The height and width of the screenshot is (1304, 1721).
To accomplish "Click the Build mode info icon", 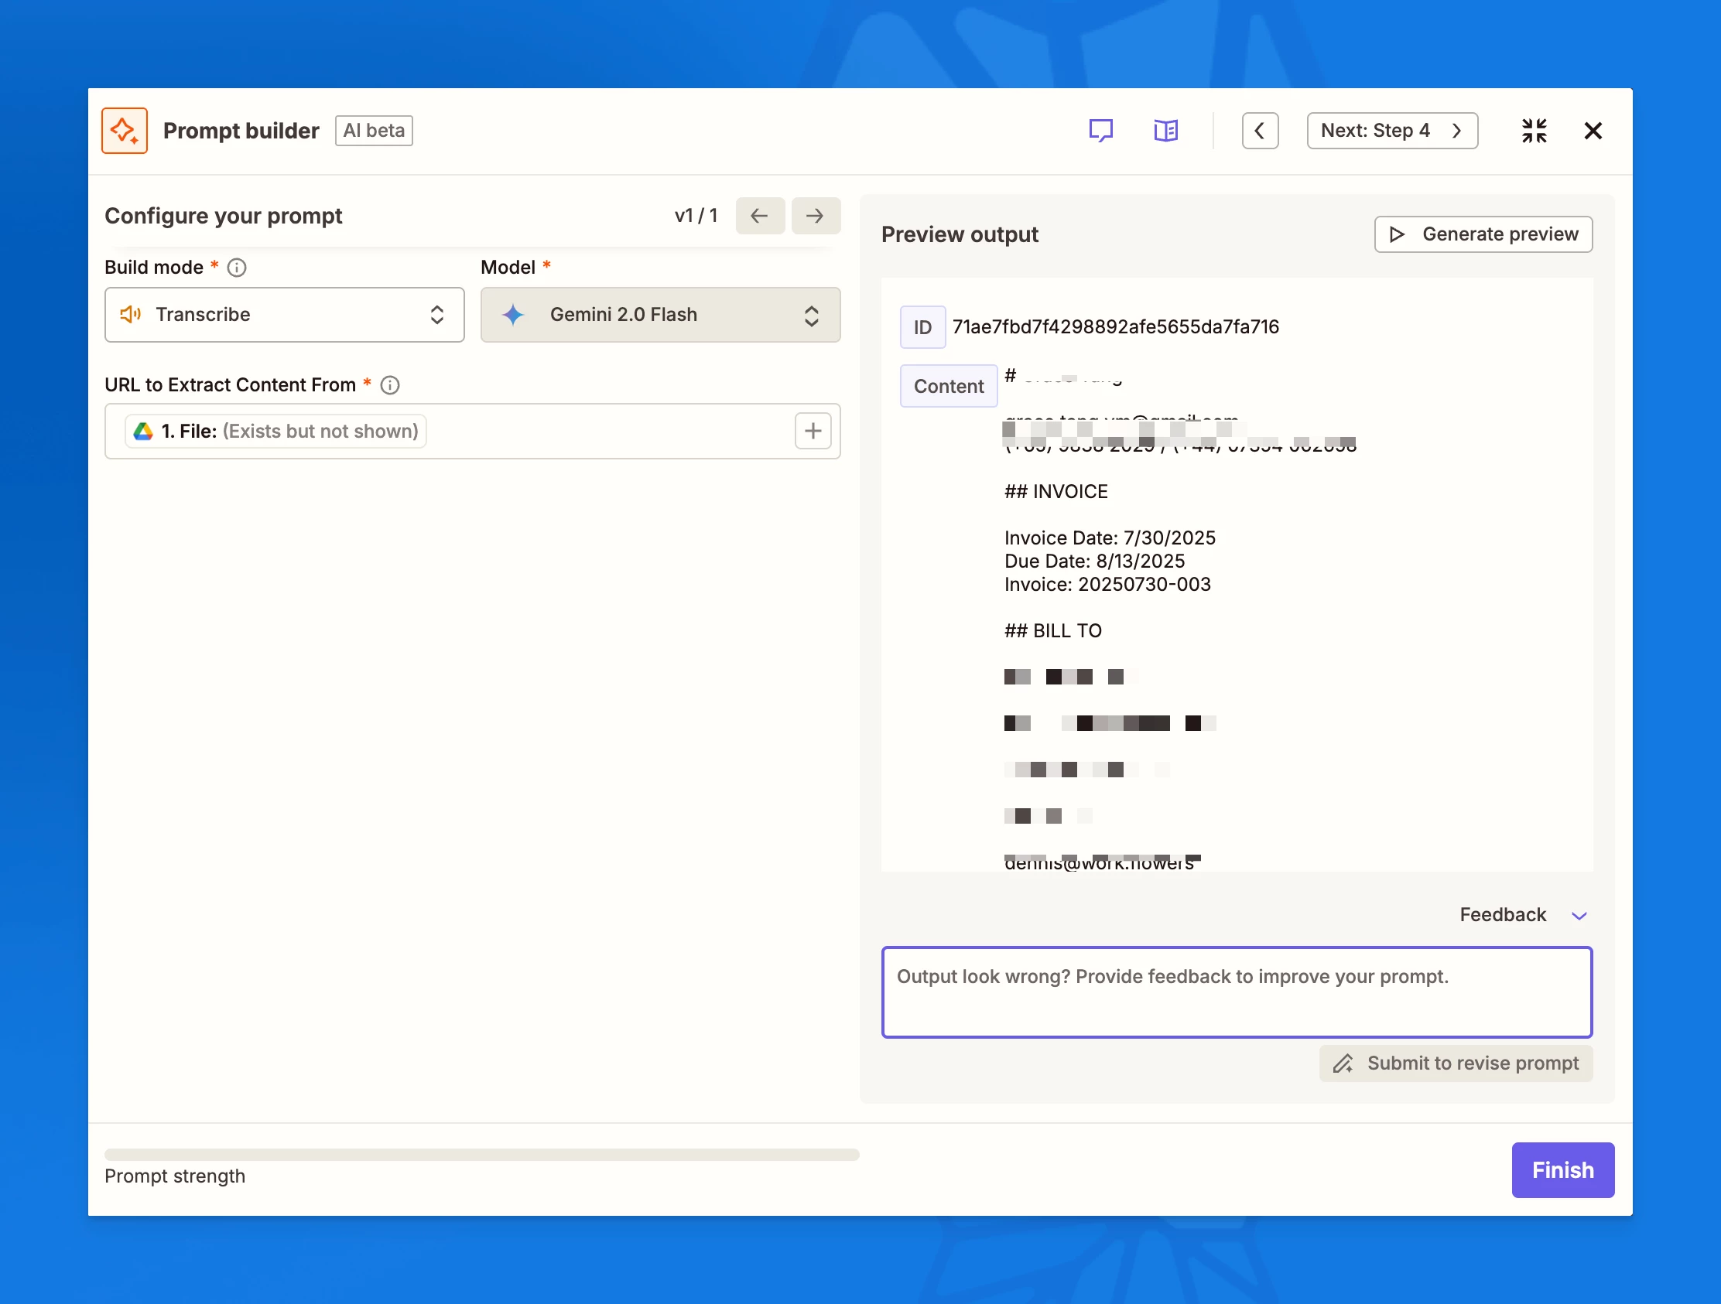I will click(237, 268).
